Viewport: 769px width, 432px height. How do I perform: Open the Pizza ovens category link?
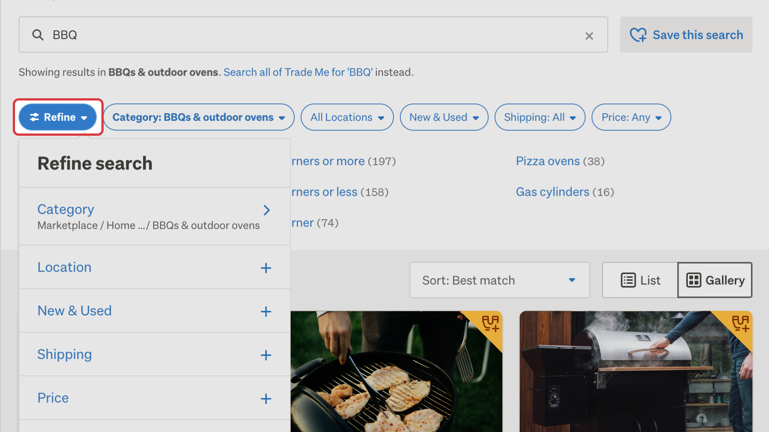[547, 161]
